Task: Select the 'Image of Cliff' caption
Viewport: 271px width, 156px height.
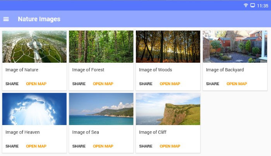Action: coord(153,132)
